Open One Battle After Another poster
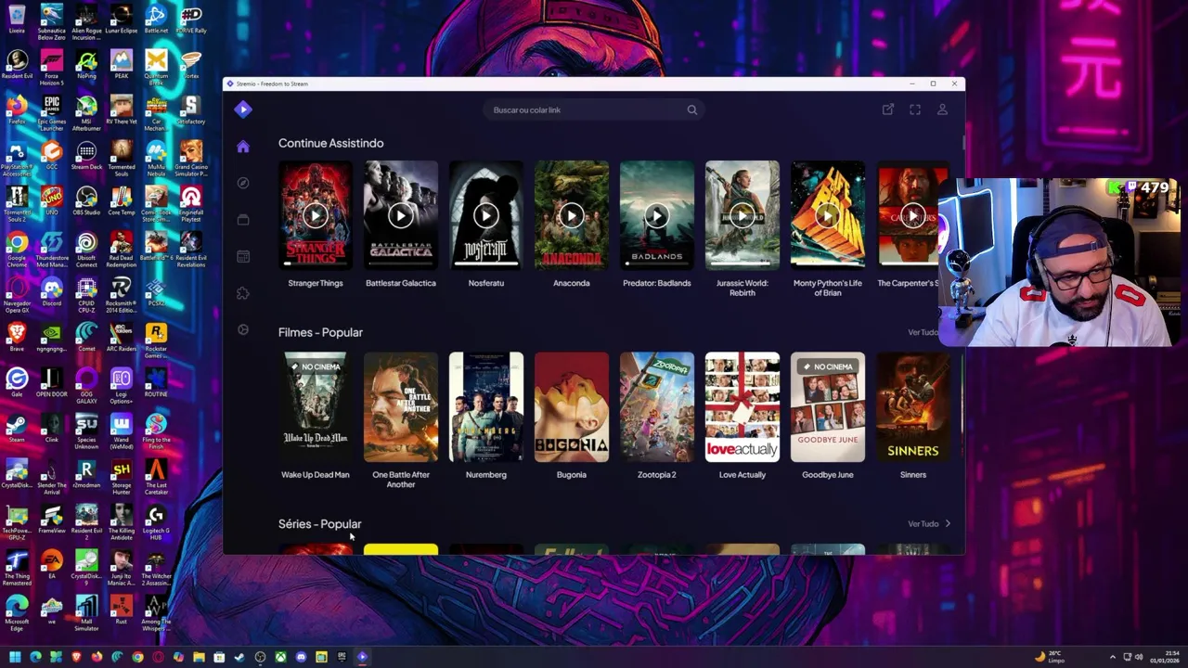This screenshot has width=1188, height=668. pyautogui.click(x=401, y=407)
